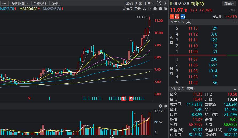Open the three-dots more menu button

click(5, 3)
